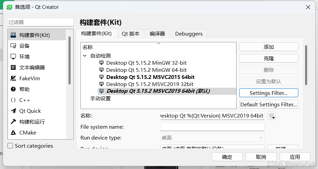Switch to the Debuggers tab
This screenshot has width=318, height=169.
[x=189, y=34]
